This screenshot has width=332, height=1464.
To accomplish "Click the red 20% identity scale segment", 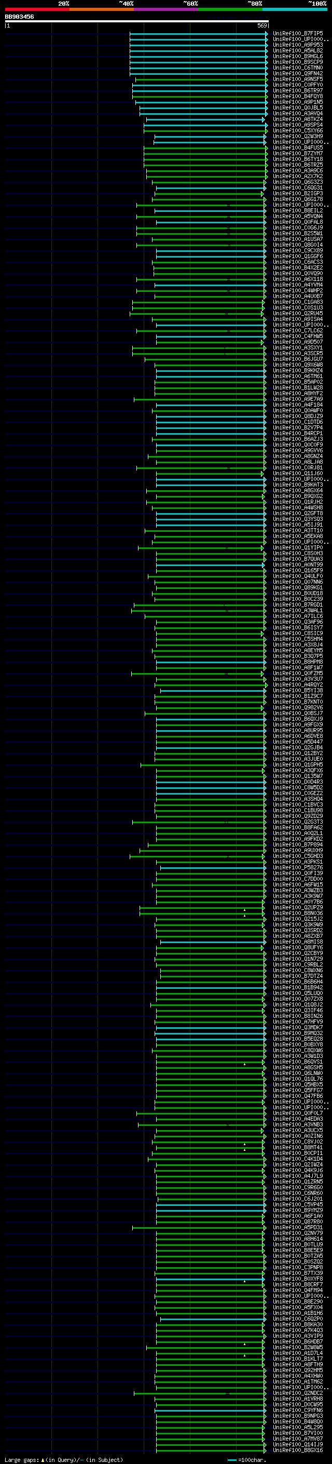I will (x=37, y=9).
